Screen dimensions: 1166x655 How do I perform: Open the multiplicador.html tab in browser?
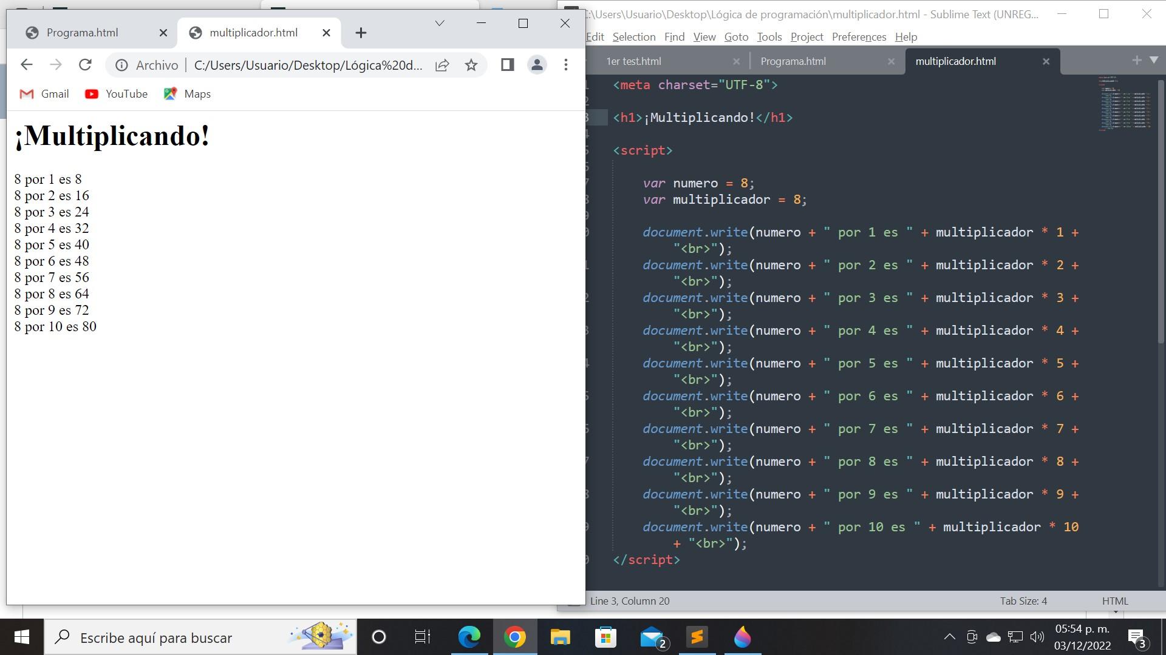[x=253, y=33]
